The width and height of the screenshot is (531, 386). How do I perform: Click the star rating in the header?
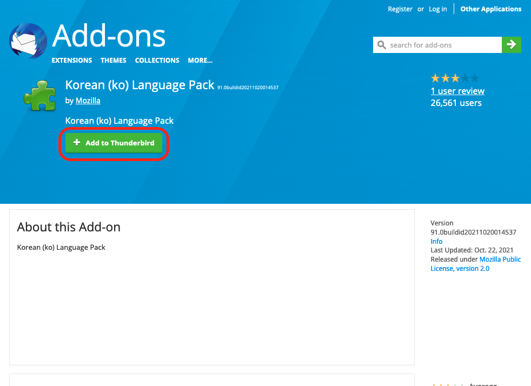[455, 78]
